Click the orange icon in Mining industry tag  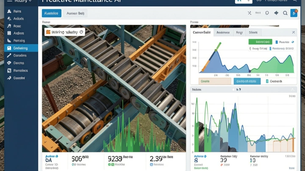(48, 32)
